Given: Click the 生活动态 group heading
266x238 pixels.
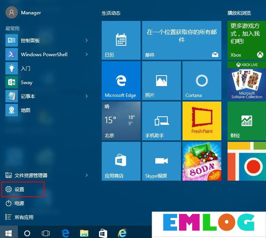Looking at the screenshot, I should point(111,13).
